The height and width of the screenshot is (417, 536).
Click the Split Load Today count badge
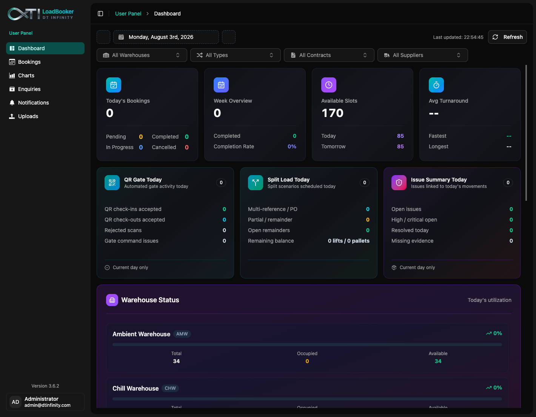[x=365, y=183]
